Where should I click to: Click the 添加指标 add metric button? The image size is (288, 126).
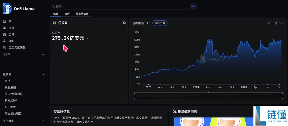pos(141,23)
